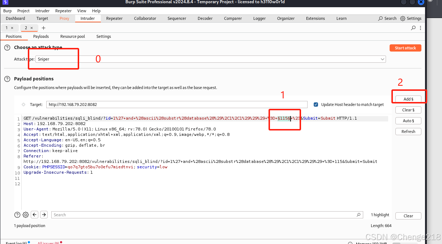Click the Add § button

coord(408,99)
